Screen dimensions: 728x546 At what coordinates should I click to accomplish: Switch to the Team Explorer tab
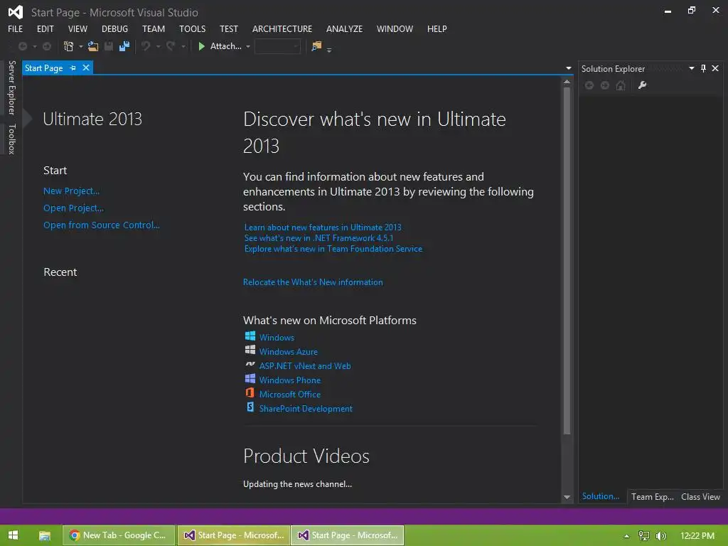pos(653,497)
